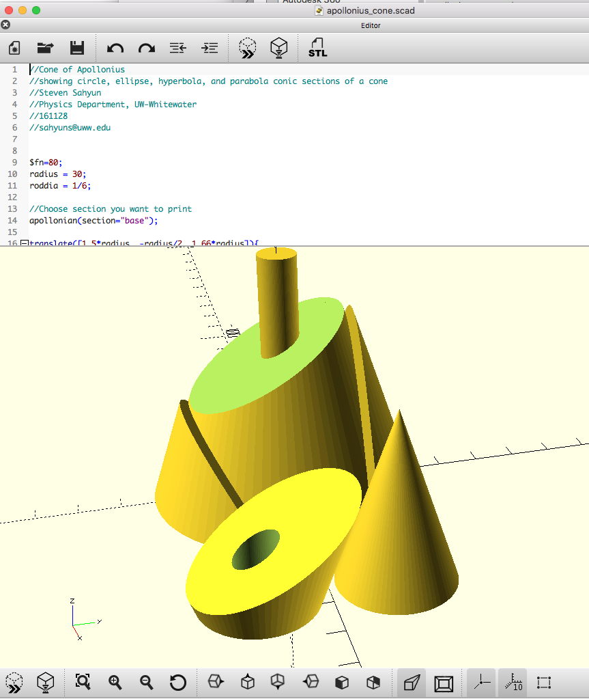The height and width of the screenshot is (699, 589).
Task: Click the "//Physics Department, UW-Whitewater" comment
Action: [113, 105]
